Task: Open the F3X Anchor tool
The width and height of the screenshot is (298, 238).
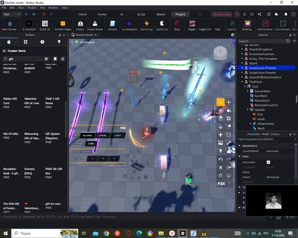Action: tap(221, 127)
